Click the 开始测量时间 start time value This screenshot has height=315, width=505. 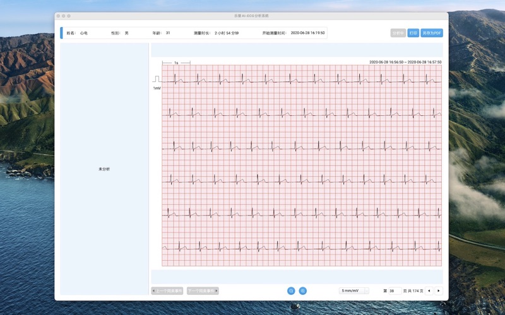coord(307,33)
